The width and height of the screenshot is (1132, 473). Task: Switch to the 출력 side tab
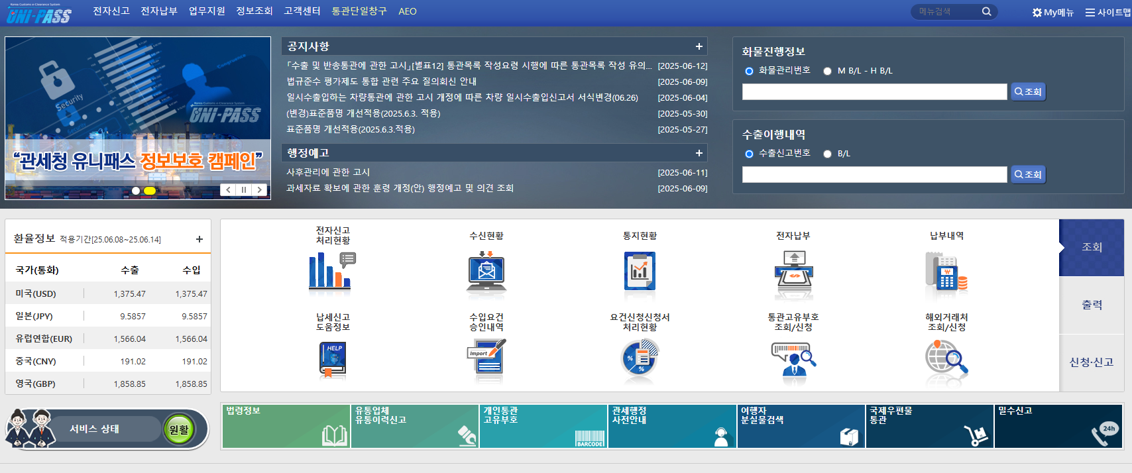(x=1092, y=305)
